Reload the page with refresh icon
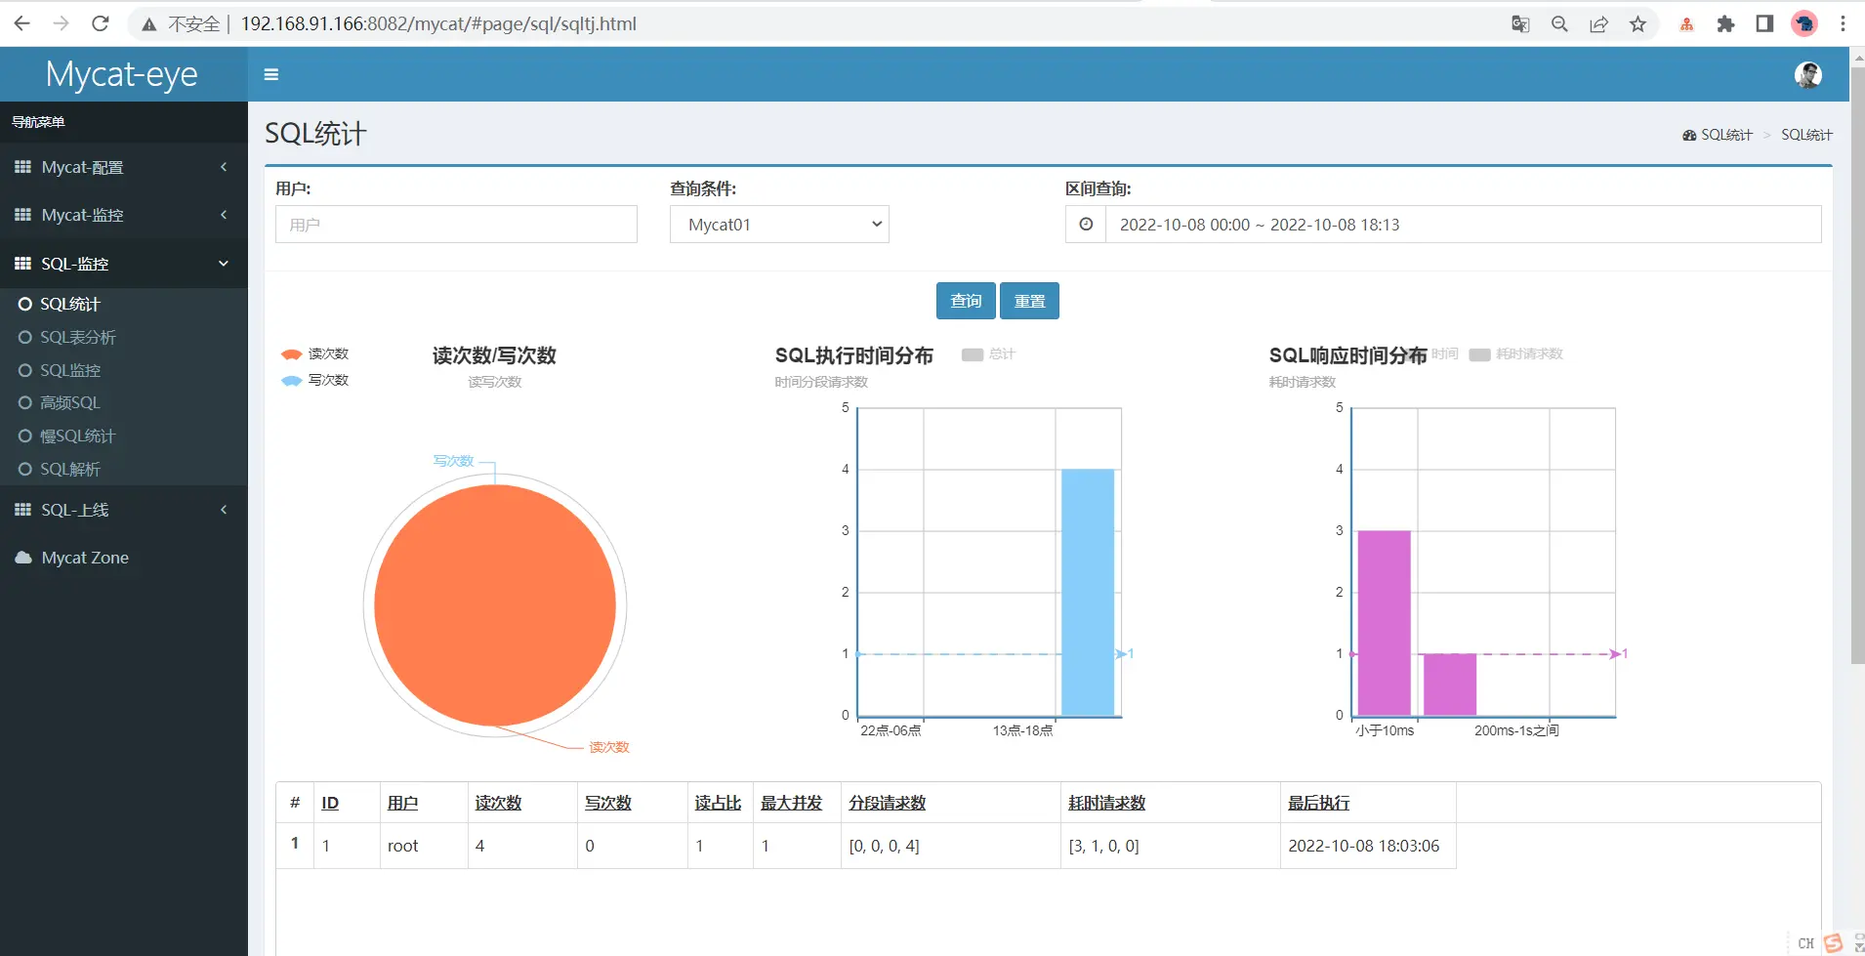This screenshot has width=1865, height=956. click(100, 23)
